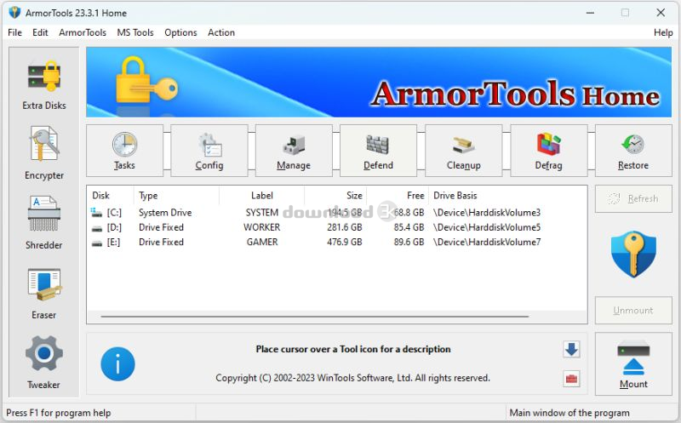This screenshot has width=681, height=423.
Task: Open the Edit menu
Action: coord(40,32)
